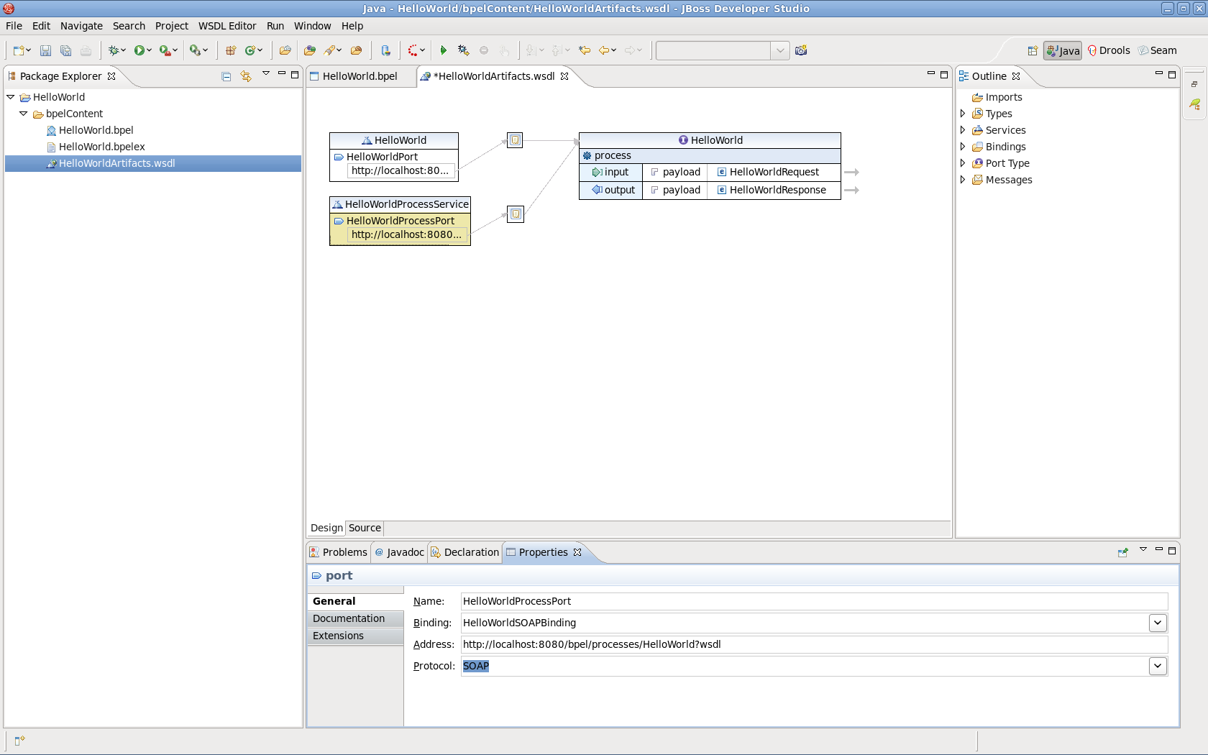The height and width of the screenshot is (755, 1208).
Task: Create a new Java project using the New wizard
Action: [18, 50]
